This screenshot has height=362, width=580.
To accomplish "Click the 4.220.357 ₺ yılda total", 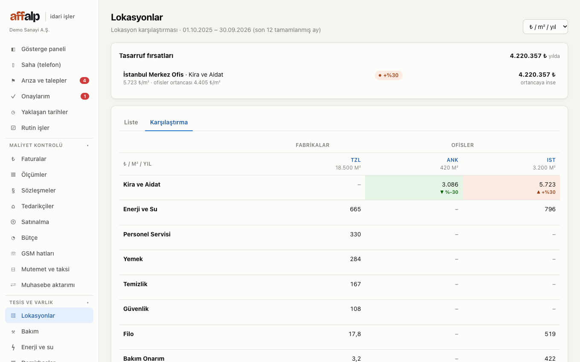I will pos(535,56).
